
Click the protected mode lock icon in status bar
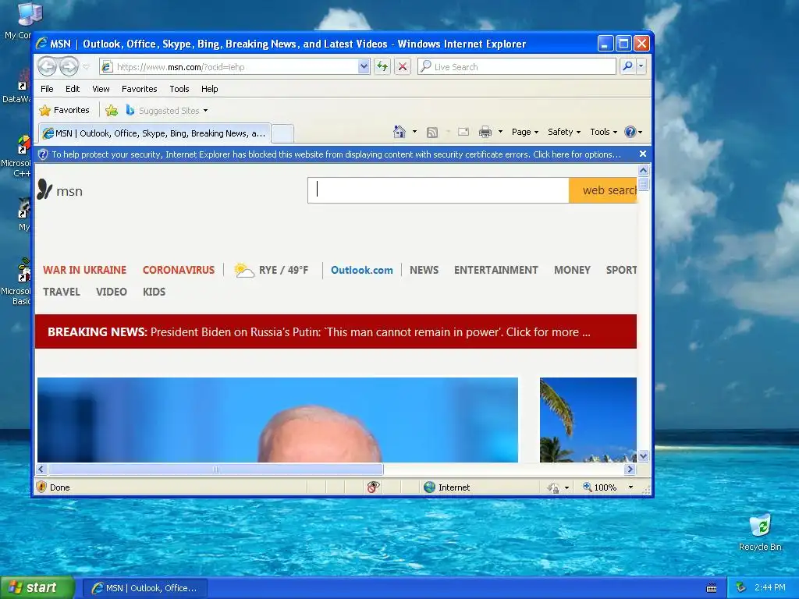[553, 488]
